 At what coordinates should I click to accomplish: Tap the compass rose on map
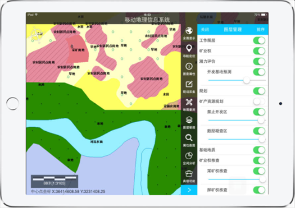(x=36, y=35)
